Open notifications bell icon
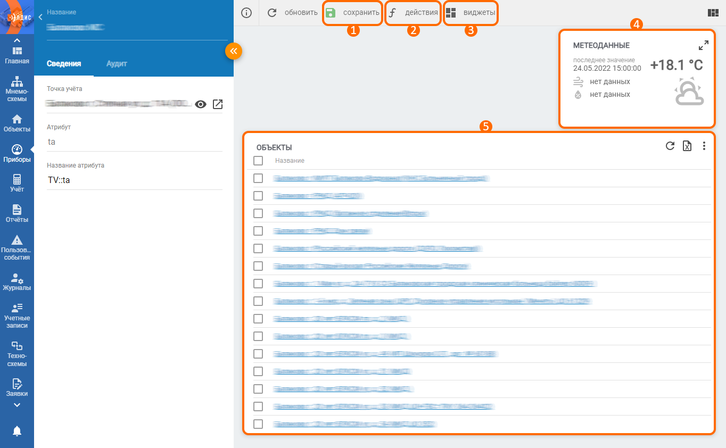Viewport: 726px width, 448px height. 17,430
